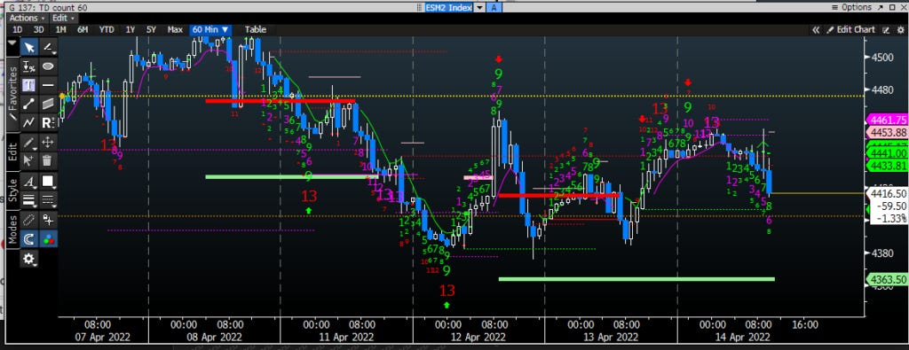Image resolution: width=909 pixels, height=350 pixels.
Task: Toggle the crosshair tracking mode
Action: coord(48,220)
